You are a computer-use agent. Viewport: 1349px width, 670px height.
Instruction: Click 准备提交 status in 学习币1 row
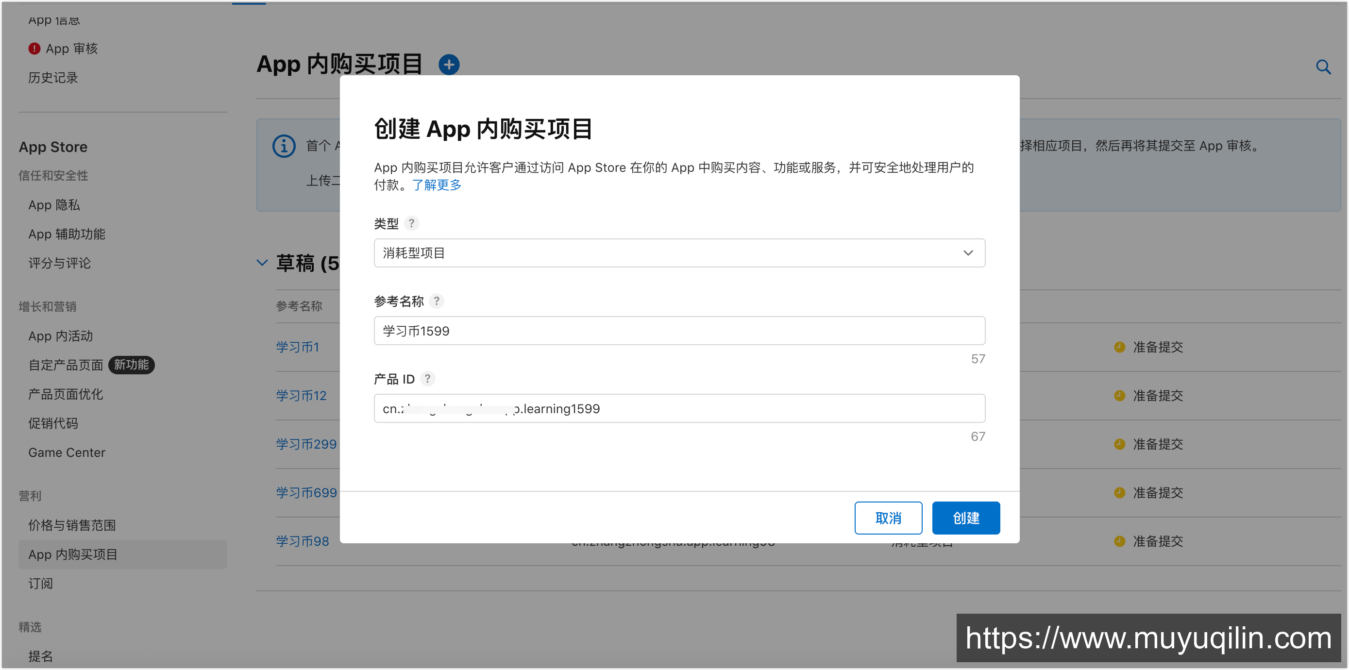(x=1158, y=347)
